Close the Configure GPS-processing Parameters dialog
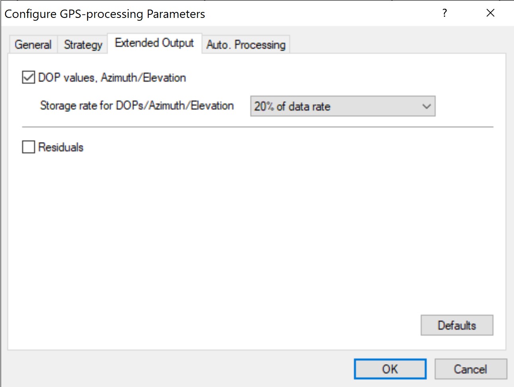Screen dimensions: 514x387 [x=490, y=13]
